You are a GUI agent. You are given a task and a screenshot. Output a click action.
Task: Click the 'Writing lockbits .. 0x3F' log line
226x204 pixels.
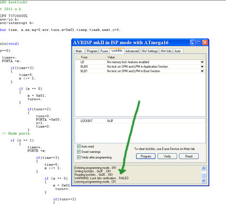coord(93,171)
